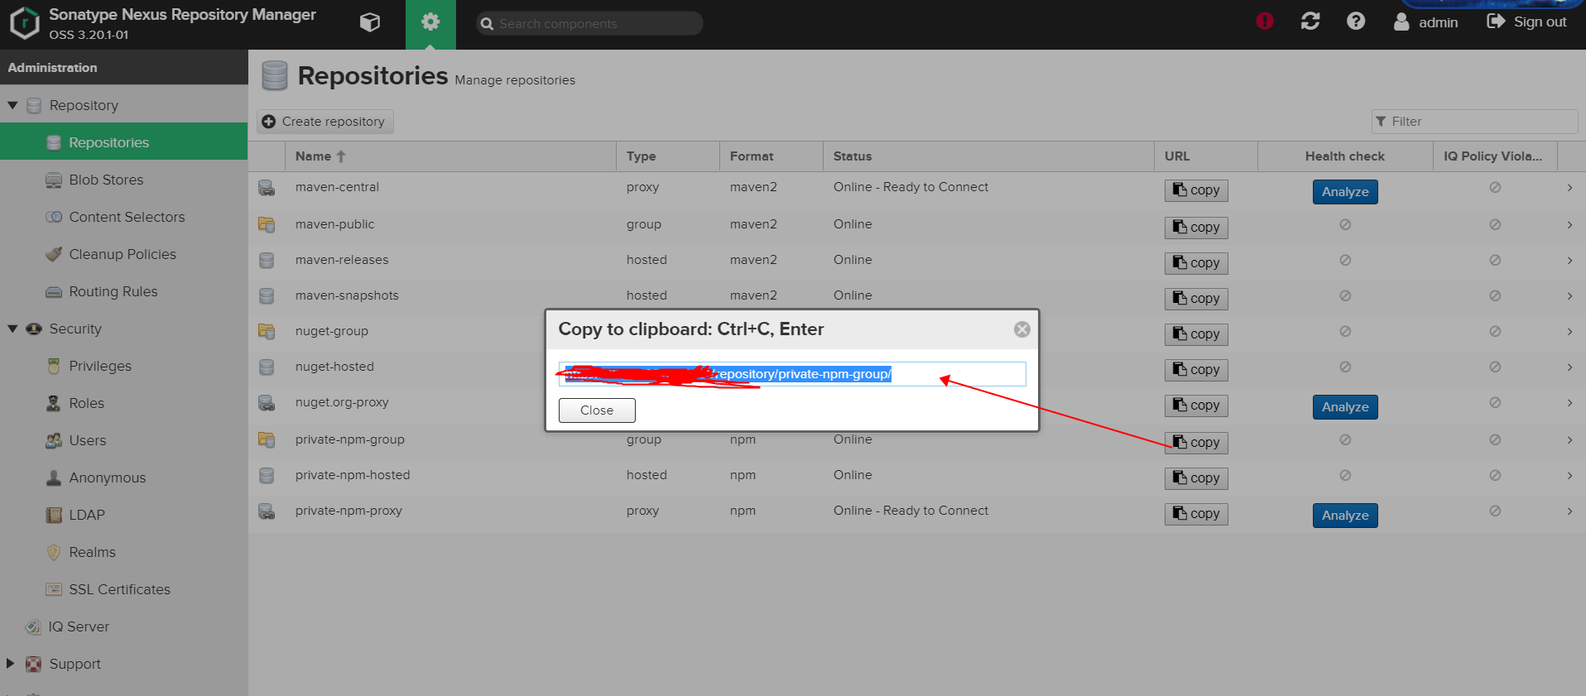This screenshot has height=696, width=1586.
Task: Analyze health of private-npm-proxy
Action: coord(1345,516)
